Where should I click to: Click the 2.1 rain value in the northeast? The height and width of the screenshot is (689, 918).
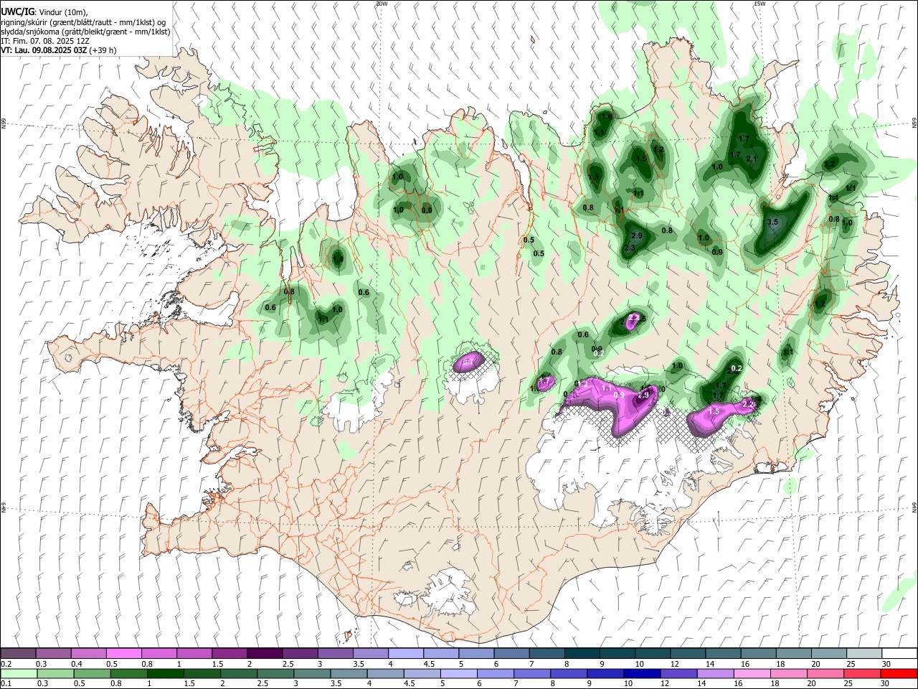pyautogui.click(x=752, y=159)
